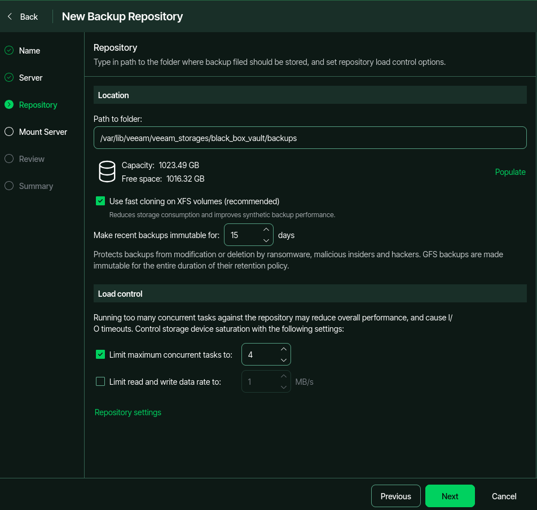Cancel the repository wizard

[504, 496]
